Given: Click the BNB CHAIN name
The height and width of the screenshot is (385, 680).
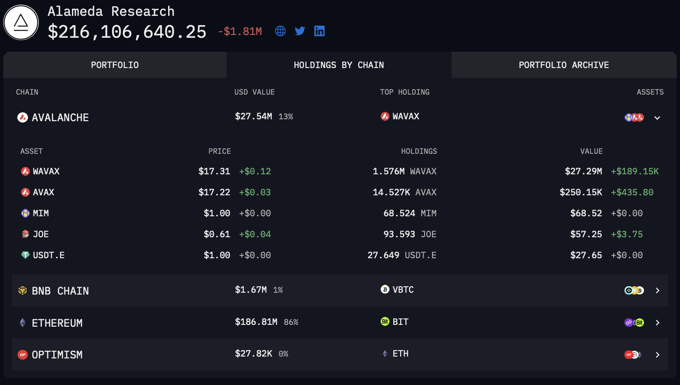Looking at the screenshot, I should [60, 291].
